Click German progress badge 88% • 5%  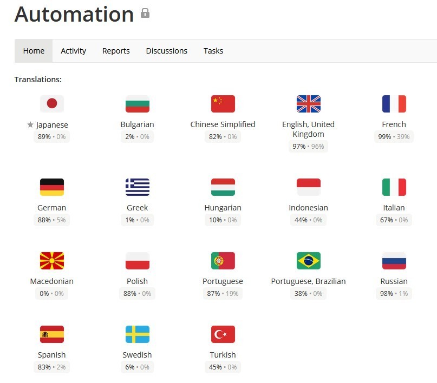click(x=51, y=220)
